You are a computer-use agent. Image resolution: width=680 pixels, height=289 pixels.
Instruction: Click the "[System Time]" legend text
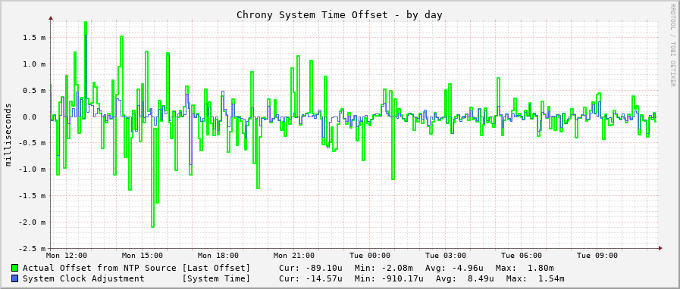click(216, 278)
